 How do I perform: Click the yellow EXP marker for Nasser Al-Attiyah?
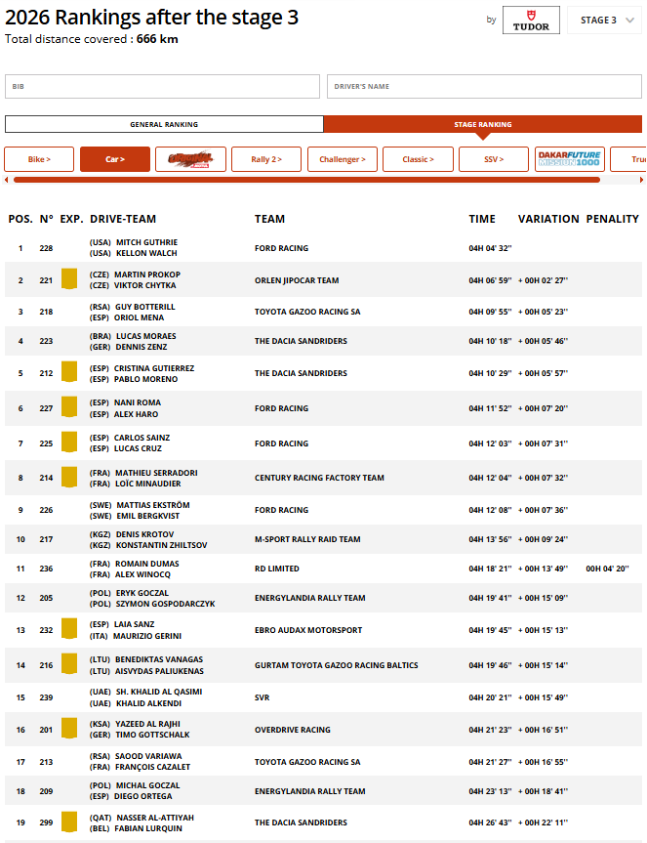pos(69,822)
